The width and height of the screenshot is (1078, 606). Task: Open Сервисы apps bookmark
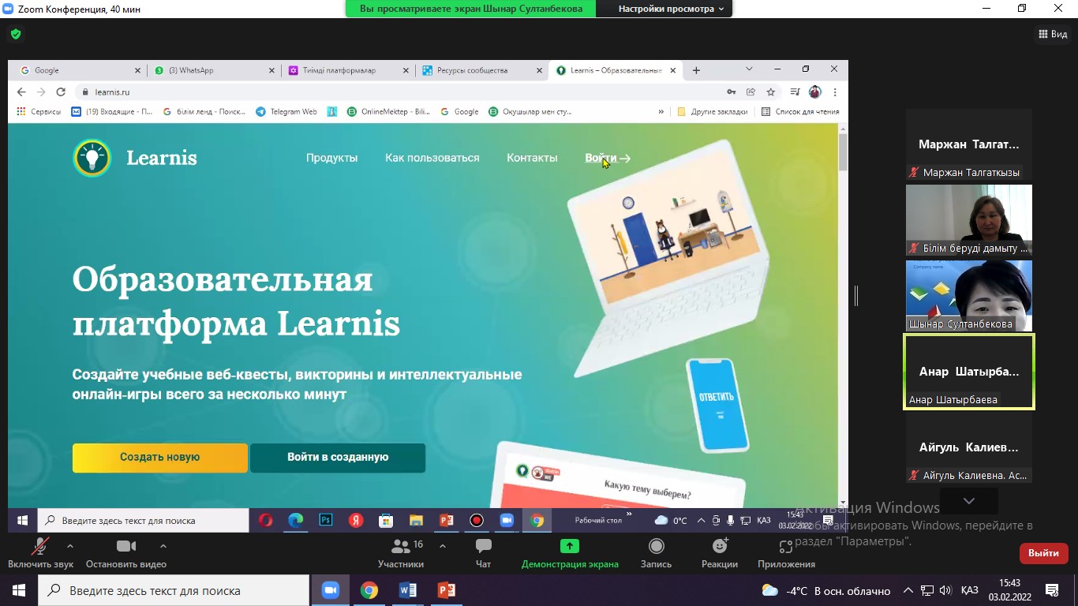point(39,112)
